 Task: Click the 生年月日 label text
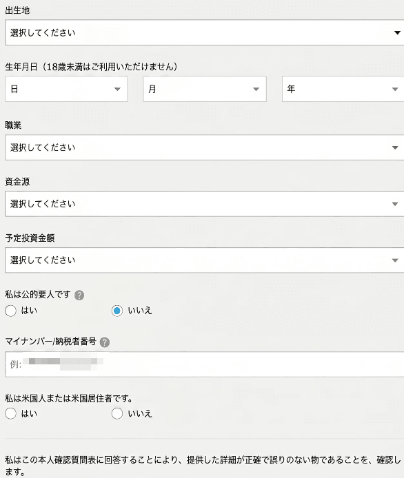coord(91,66)
